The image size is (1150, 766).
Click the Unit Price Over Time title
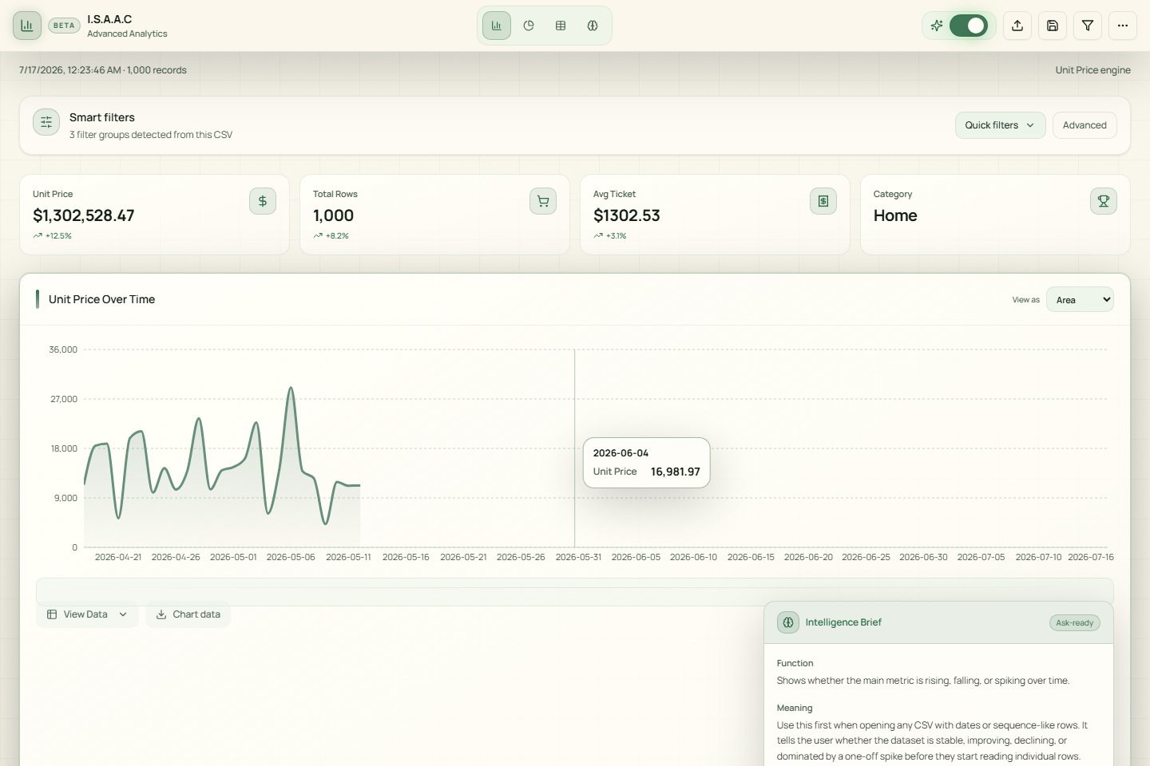(x=101, y=299)
